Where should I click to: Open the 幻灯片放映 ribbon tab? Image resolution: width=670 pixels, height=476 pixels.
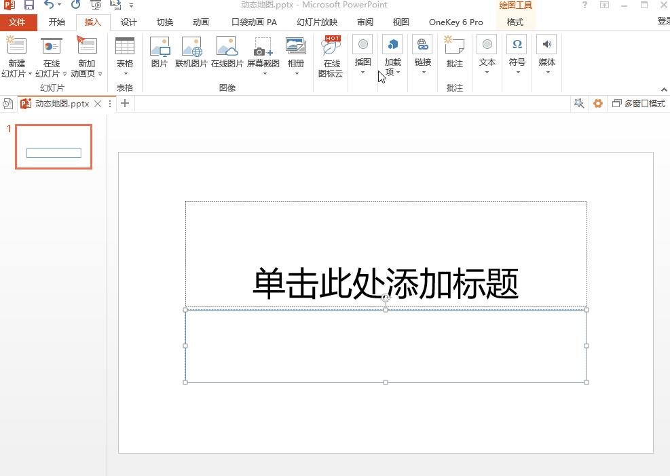coord(316,22)
